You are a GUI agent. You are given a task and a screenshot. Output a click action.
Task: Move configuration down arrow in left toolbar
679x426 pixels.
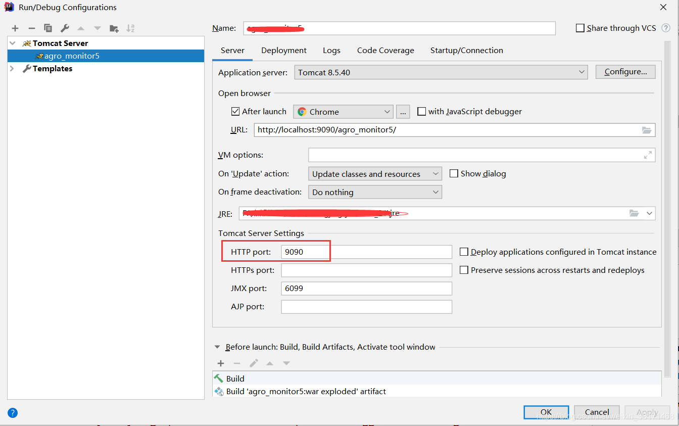98,28
